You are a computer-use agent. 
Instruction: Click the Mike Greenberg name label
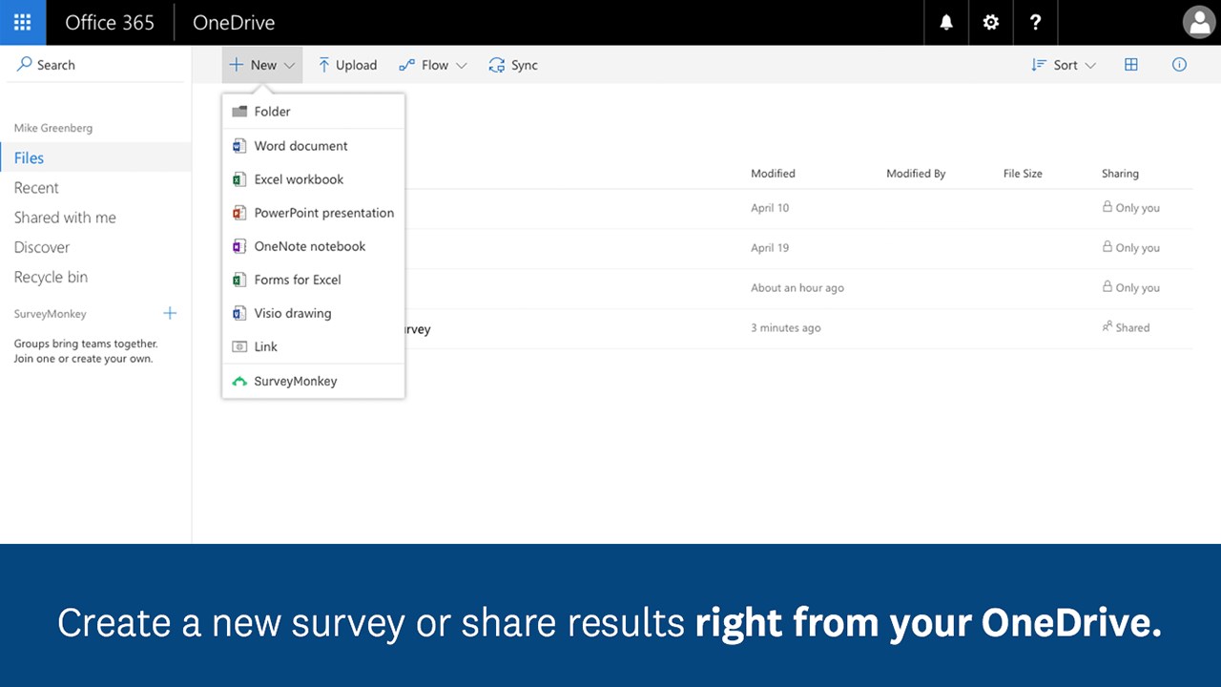tap(53, 128)
